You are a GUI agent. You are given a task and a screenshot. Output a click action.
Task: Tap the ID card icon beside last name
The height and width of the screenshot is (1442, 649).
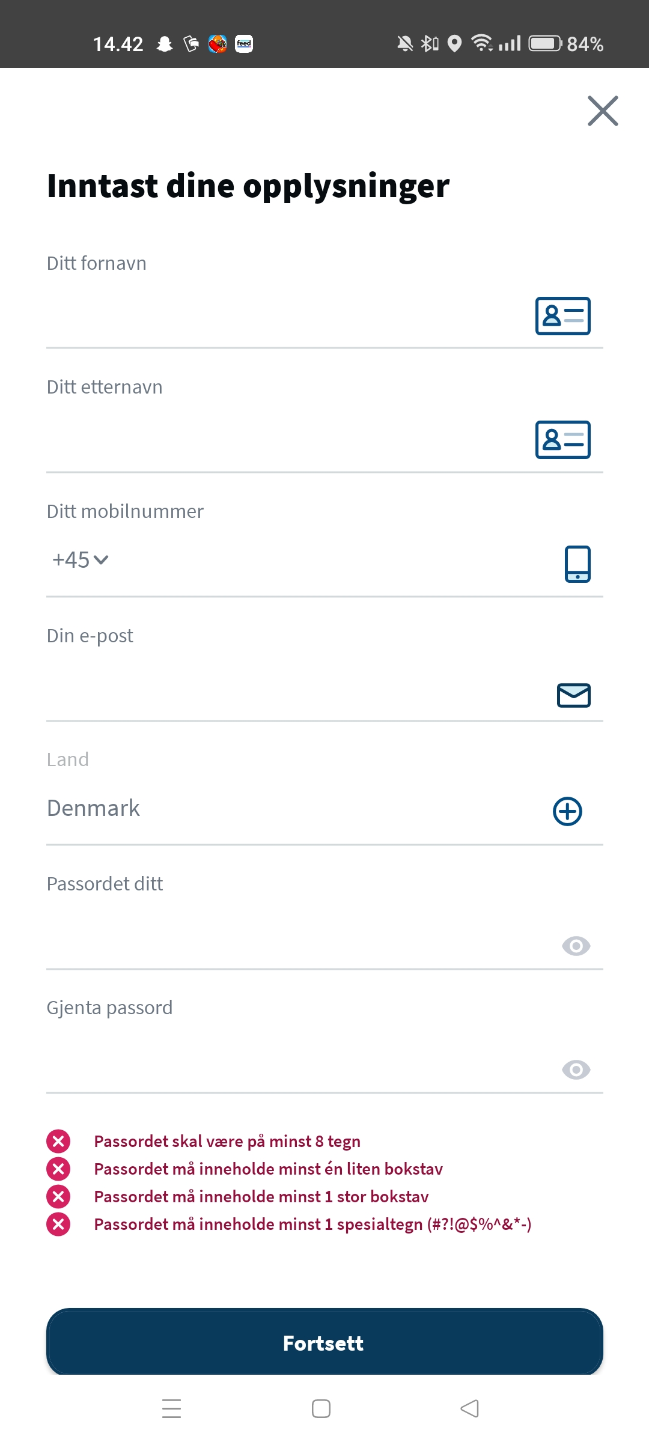click(x=562, y=440)
